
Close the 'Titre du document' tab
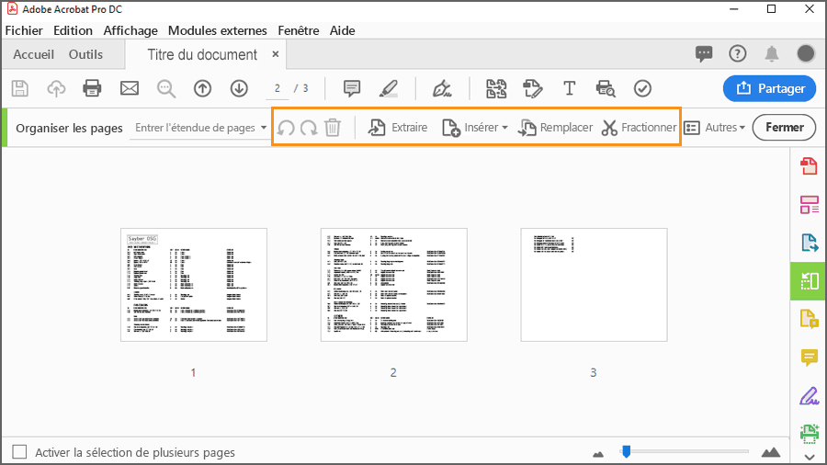coord(276,54)
